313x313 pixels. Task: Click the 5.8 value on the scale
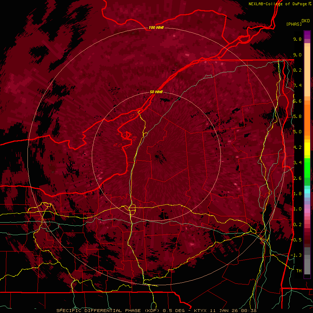(x=297, y=116)
